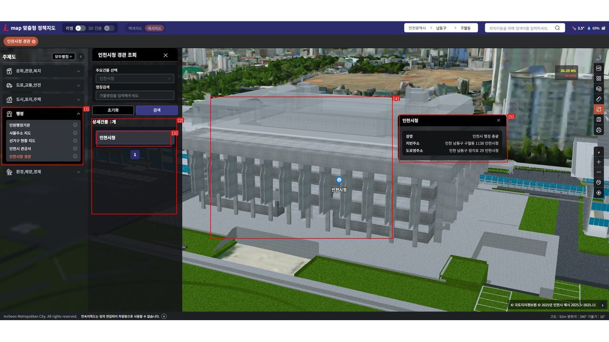Toggle the 3D 건물 switch
609x342 pixels.
coord(109,28)
